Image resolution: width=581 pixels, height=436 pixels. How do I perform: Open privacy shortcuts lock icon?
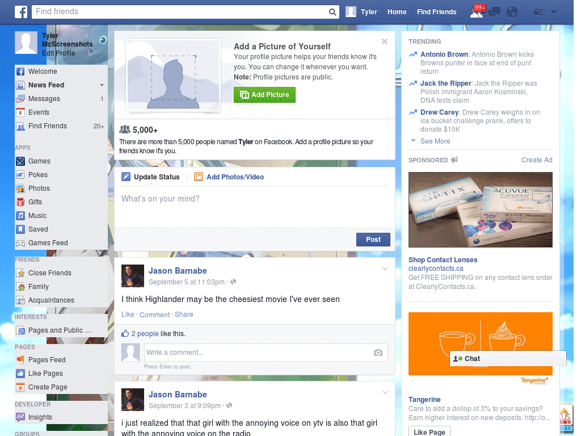pos(538,12)
